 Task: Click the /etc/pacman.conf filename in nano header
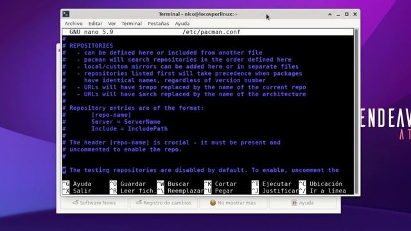pyautogui.click(x=211, y=32)
